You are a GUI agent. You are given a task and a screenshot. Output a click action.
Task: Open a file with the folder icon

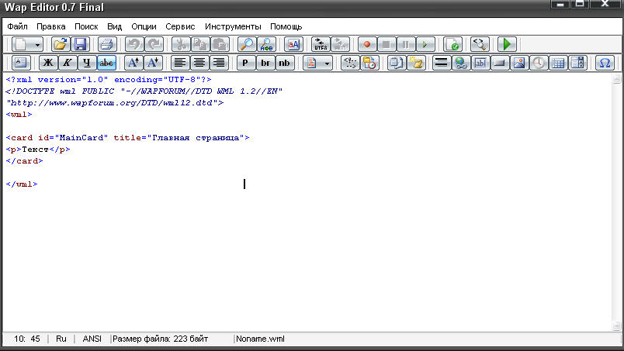[x=61, y=44]
